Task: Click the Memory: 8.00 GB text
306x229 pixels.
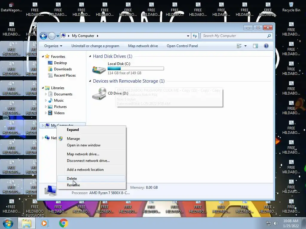Action: click(x=144, y=188)
